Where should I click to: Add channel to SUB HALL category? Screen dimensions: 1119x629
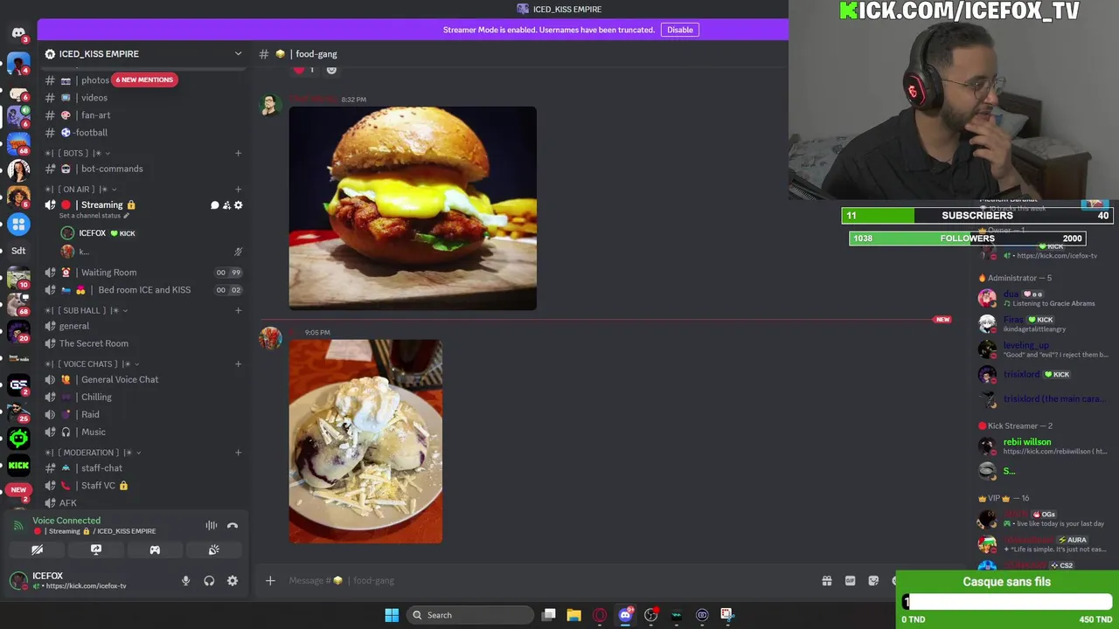[238, 310]
